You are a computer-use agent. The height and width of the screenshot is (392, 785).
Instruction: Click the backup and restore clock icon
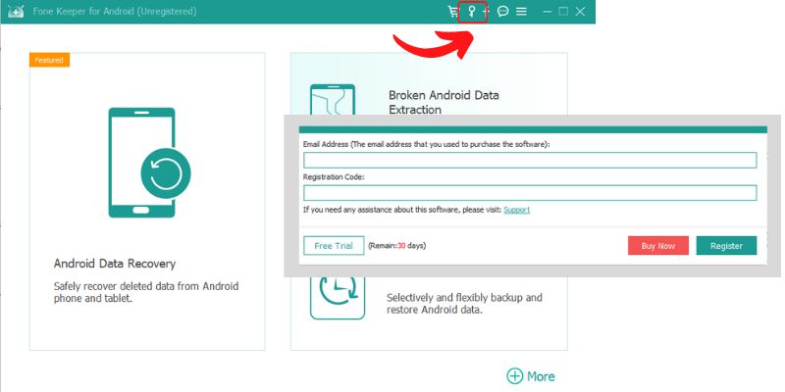[x=337, y=298]
